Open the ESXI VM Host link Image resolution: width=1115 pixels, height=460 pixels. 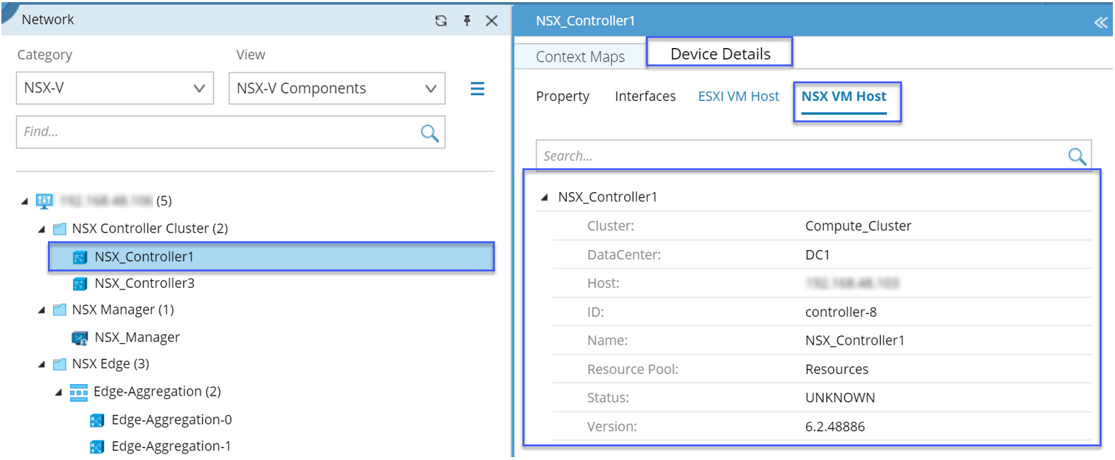[x=738, y=97]
